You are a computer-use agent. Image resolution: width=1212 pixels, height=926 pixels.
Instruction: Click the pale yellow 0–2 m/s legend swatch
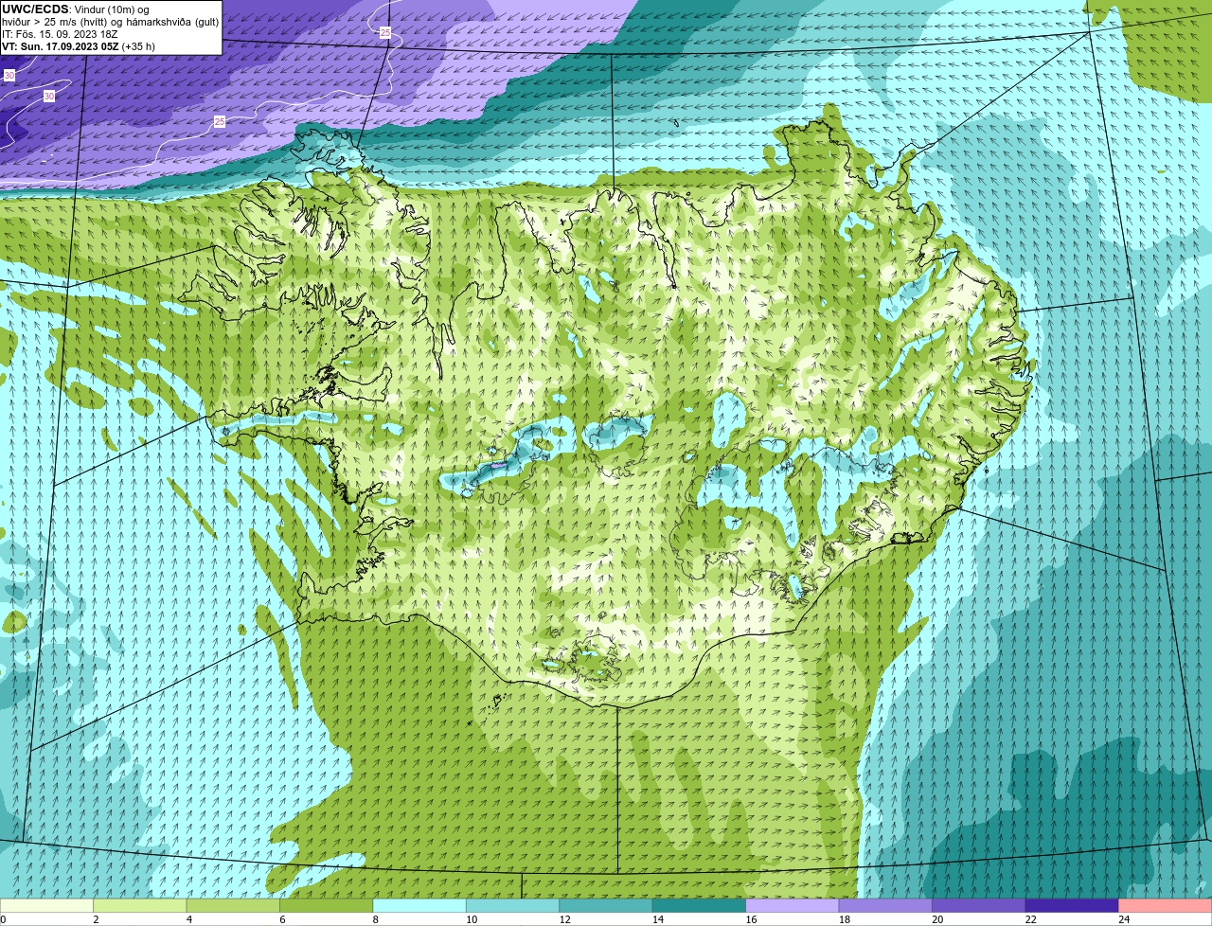point(47,905)
